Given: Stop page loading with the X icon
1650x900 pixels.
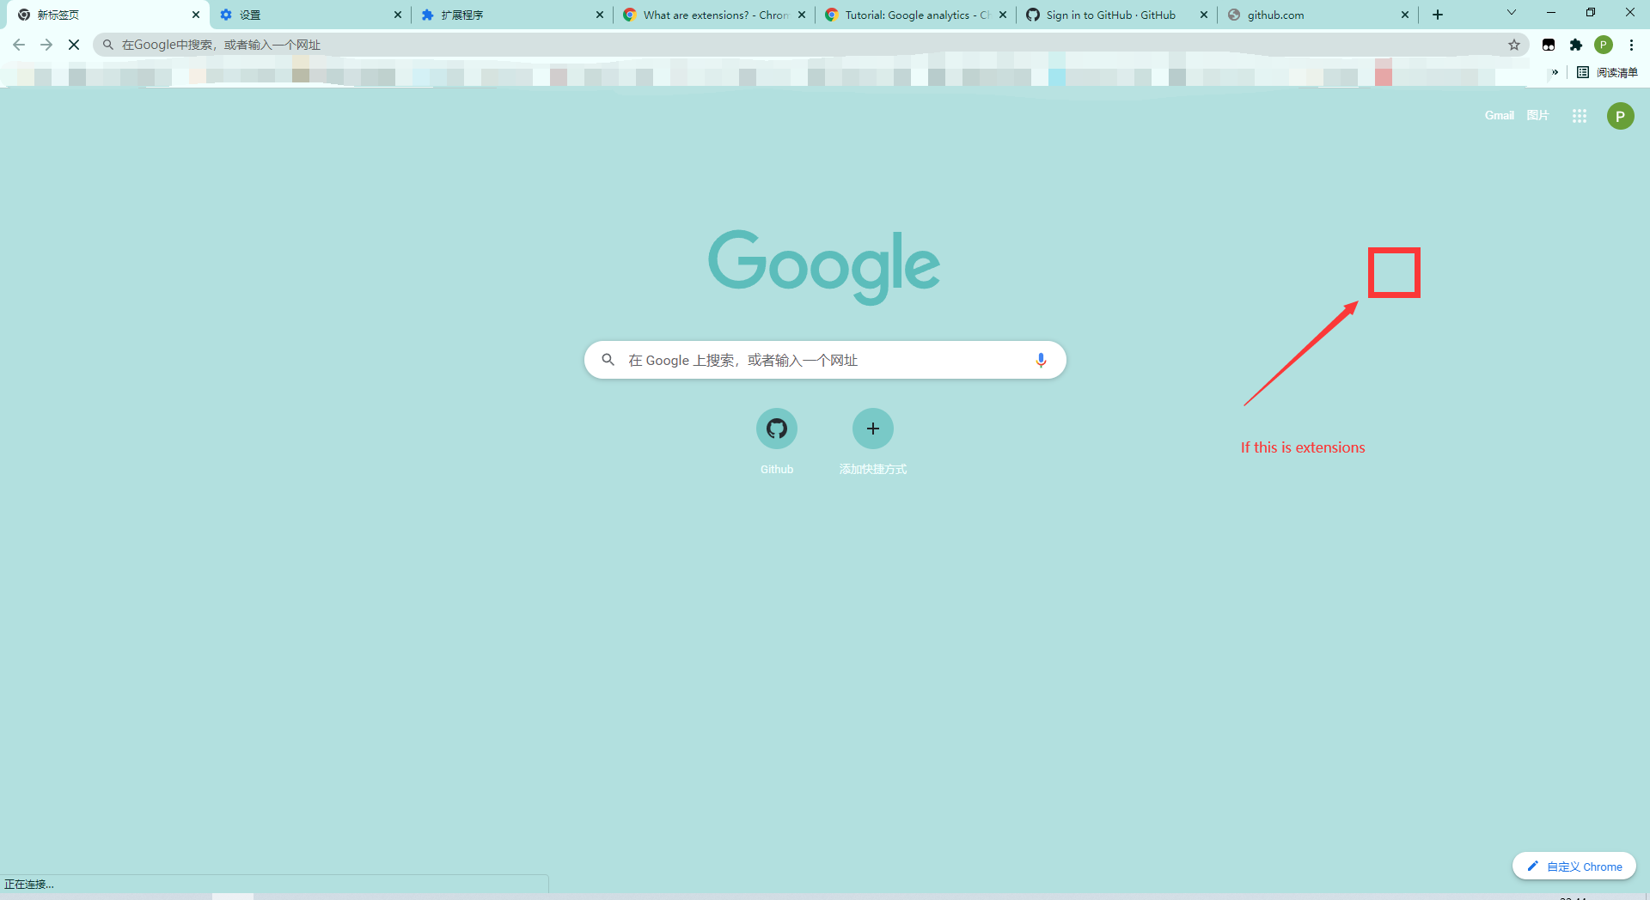Looking at the screenshot, I should point(74,44).
